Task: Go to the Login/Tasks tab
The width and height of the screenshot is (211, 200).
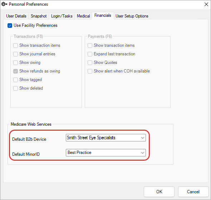Action: pos(62,16)
